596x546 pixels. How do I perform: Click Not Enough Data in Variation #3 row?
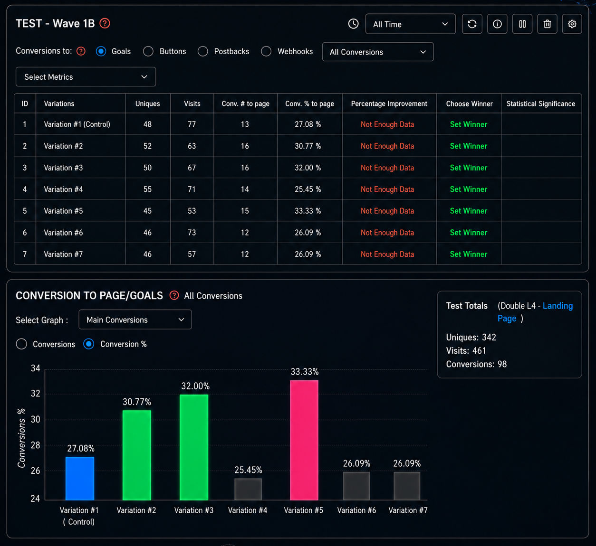tap(387, 168)
